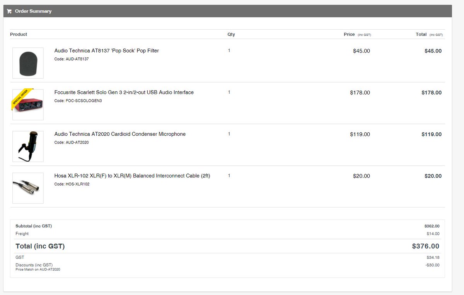Open the Audio Technica AT2020 Condenser Microphone link
The width and height of the screenshot is (464, 295).
[x=120, y=134]
